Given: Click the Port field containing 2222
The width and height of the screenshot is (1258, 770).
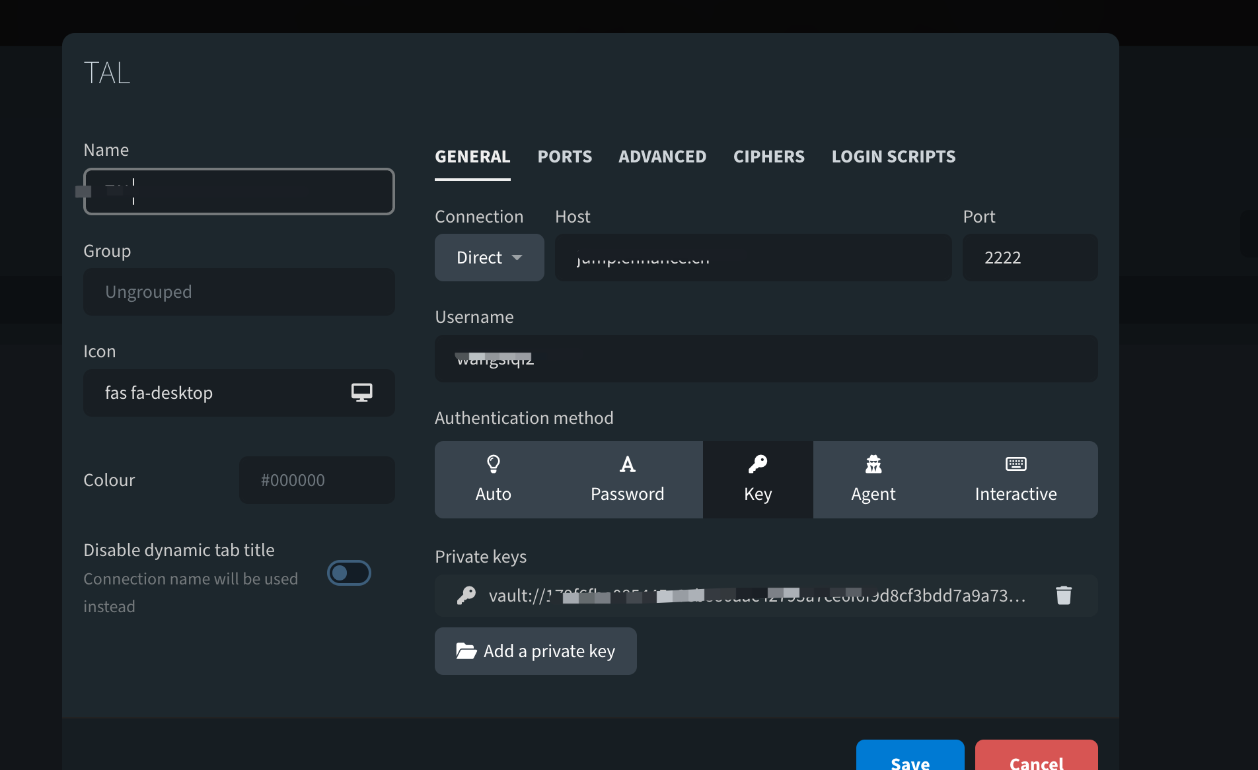Looking at the screenshot, I should coord(1029,258).
